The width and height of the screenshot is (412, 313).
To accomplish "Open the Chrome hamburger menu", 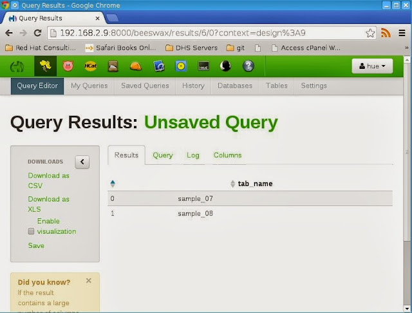I will point(402,33).
